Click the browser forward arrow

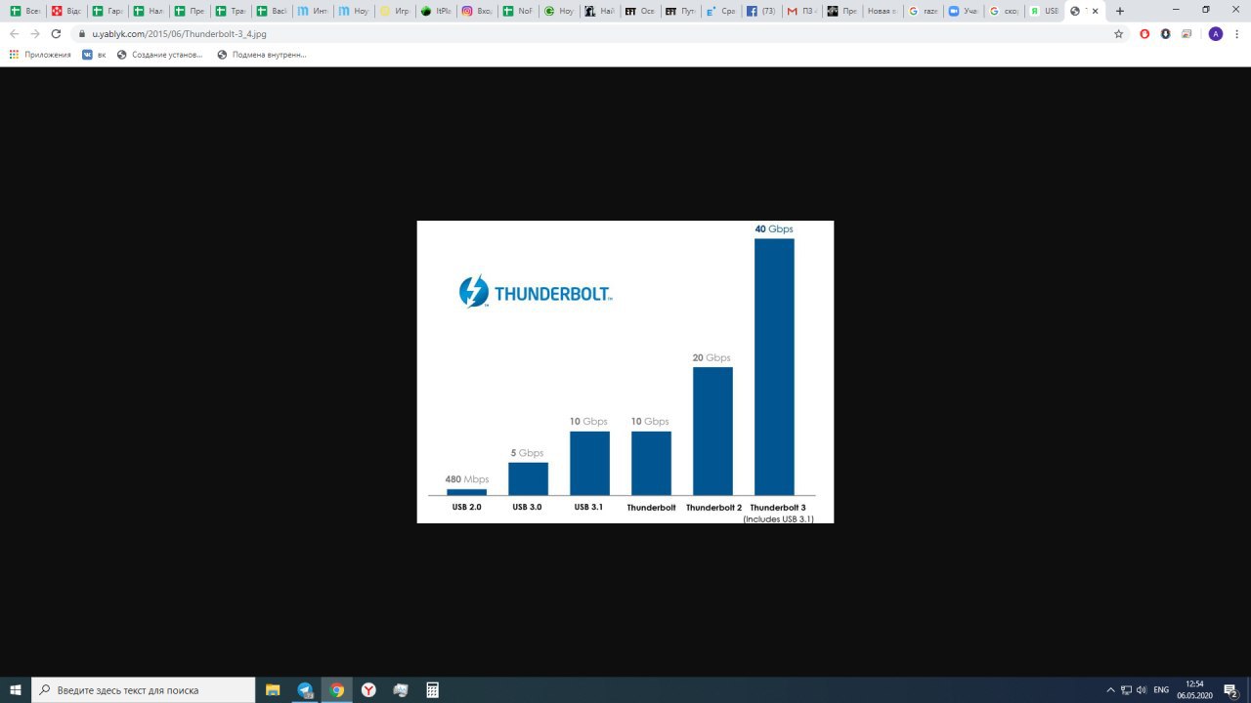coord(35,33)
